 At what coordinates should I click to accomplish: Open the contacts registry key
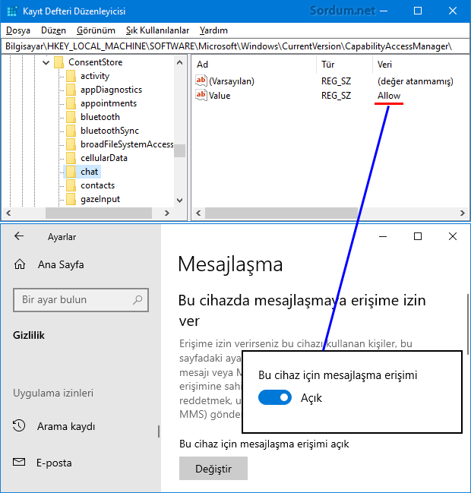(97, 185)
